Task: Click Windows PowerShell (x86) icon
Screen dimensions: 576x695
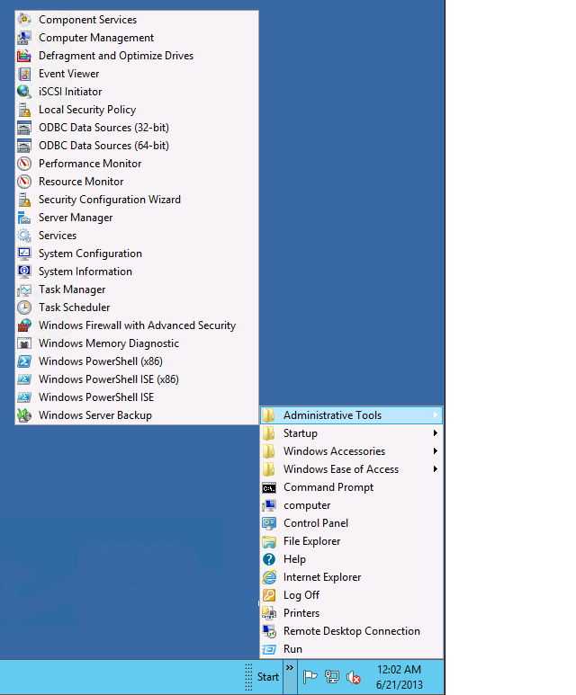Action: (24, 361)
